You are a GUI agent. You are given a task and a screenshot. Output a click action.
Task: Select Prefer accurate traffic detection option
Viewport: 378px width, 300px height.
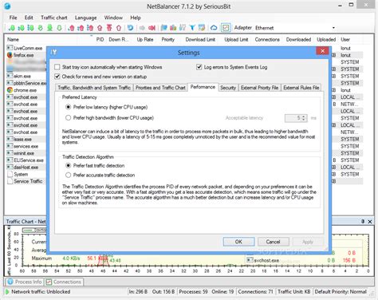pos(69,175)
